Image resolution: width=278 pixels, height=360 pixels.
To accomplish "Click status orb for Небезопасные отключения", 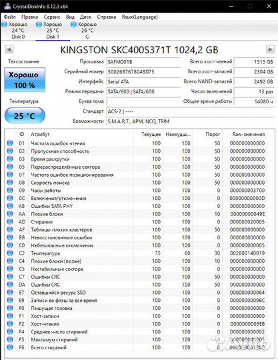I will coord(10,245).
